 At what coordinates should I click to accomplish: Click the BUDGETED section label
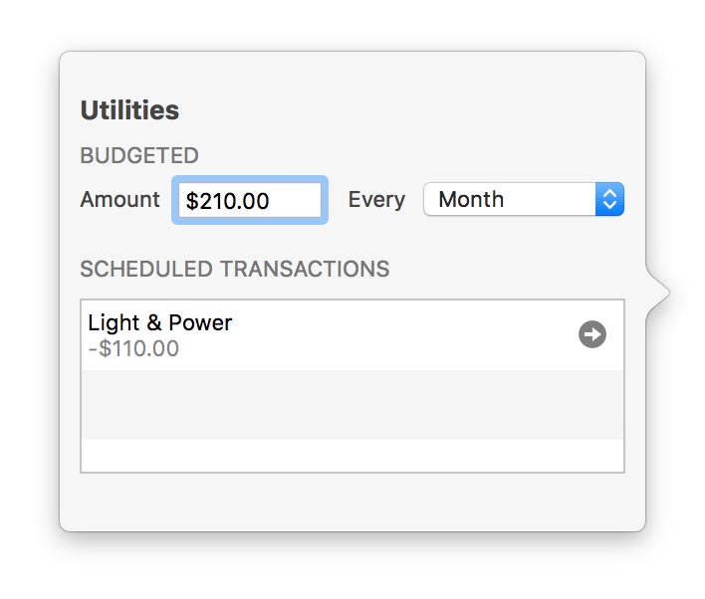(x=139, y=156)
